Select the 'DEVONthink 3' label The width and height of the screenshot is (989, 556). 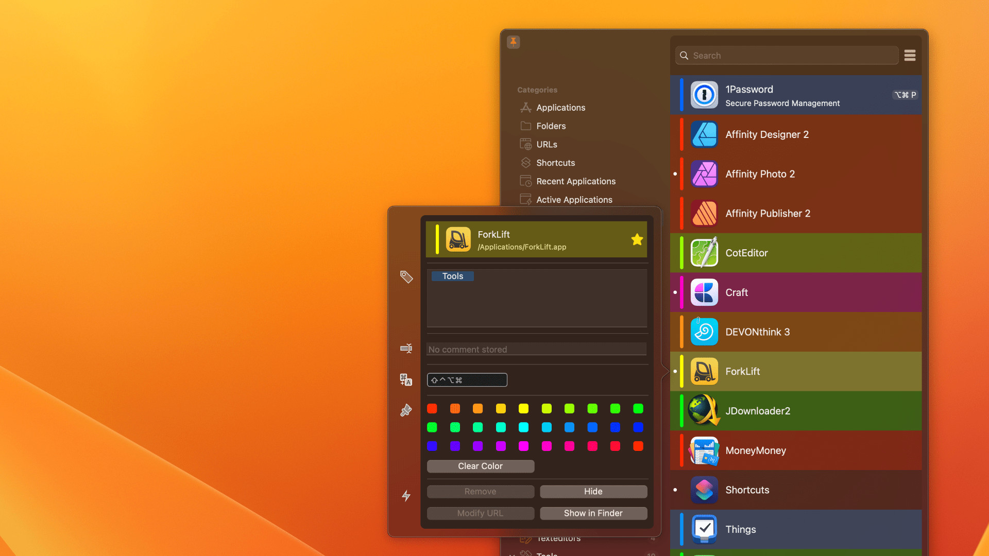tap(757, 332)
